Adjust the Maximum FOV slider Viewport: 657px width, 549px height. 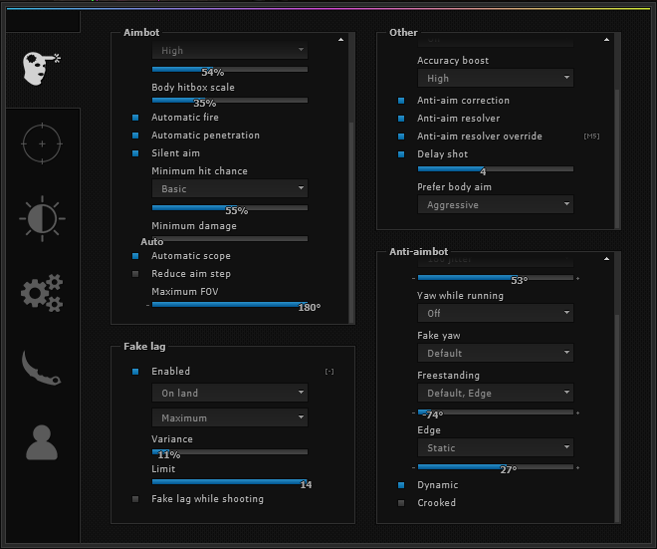[229, 304]
